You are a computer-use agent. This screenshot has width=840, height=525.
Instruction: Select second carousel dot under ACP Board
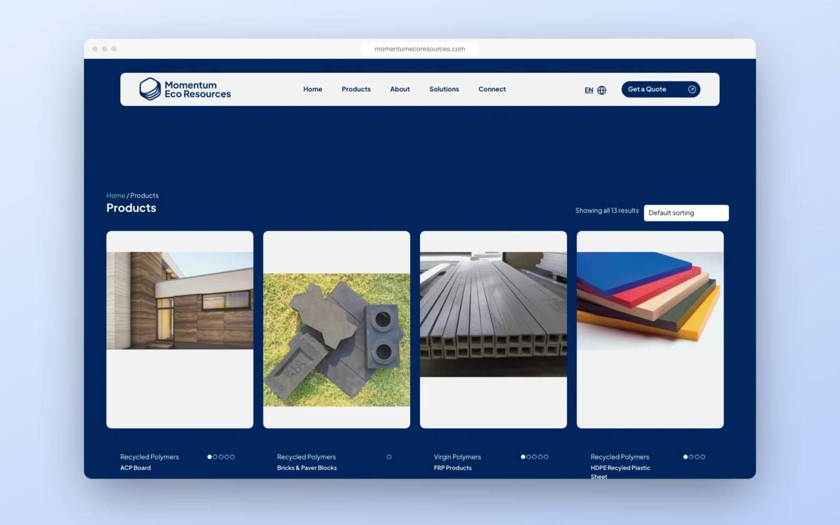pos(215,457)
